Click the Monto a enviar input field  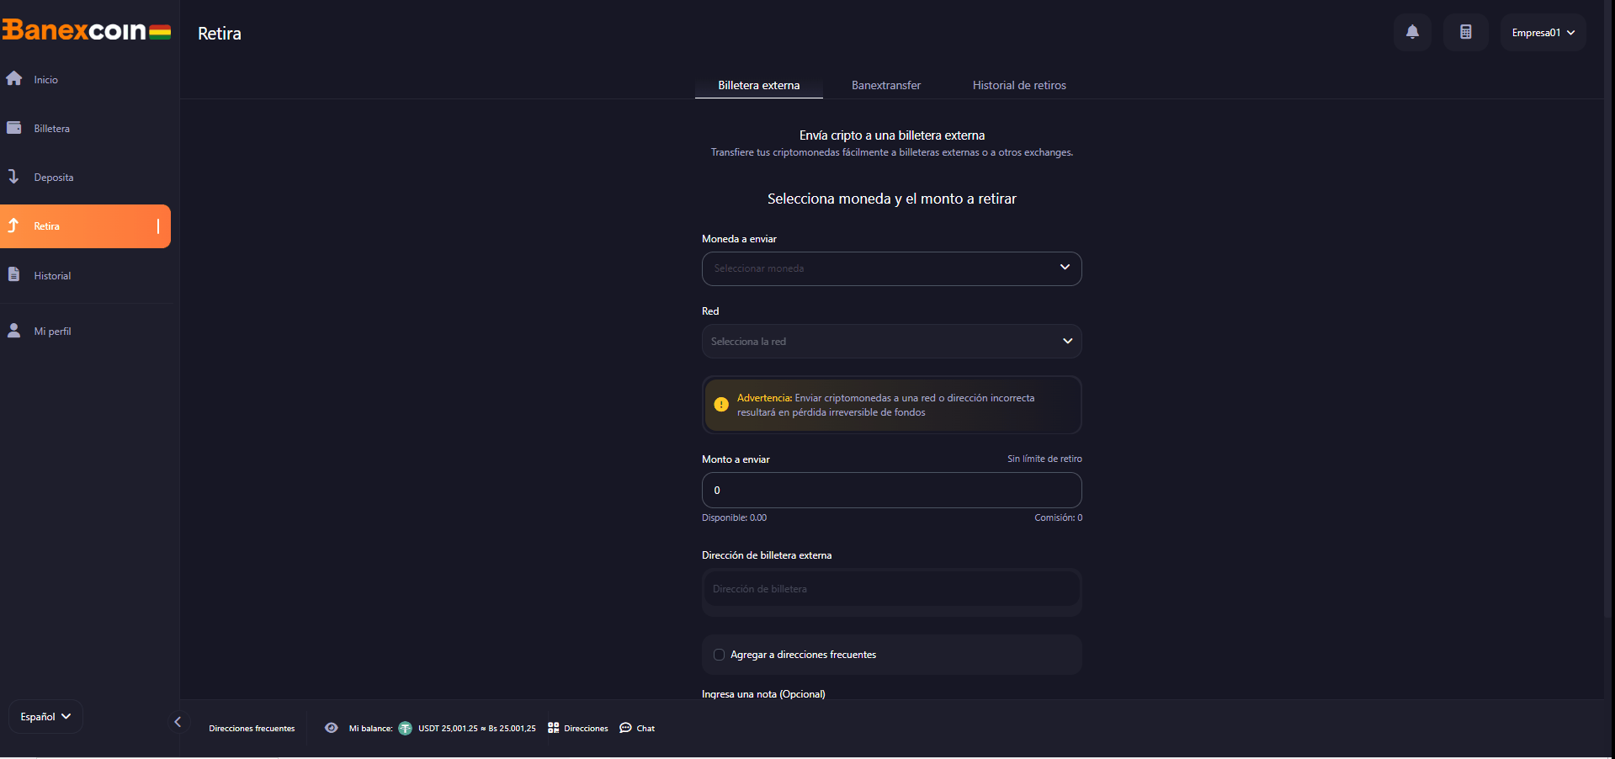891,490
